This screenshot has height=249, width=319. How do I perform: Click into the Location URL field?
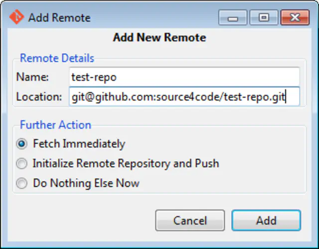[184, 97]
